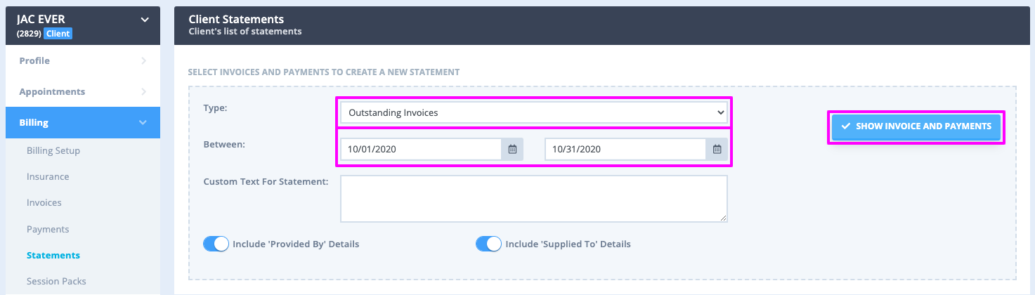Click the Custom Text For Statement textarea
The image size is (1035, 295).
pos(534,199)
